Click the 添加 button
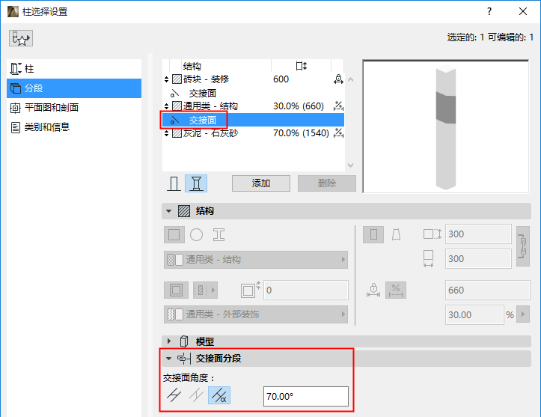 [x=261, y=183]
